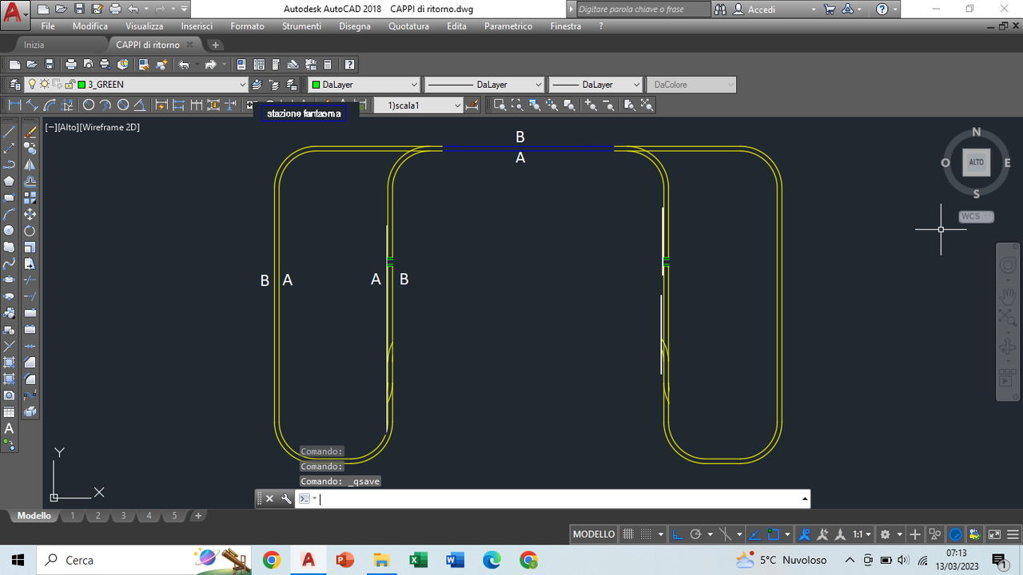The width and height of the screenshot is (1023, 575).
Task: Add new drawing tab with plus button
Action: pos(215,45)
